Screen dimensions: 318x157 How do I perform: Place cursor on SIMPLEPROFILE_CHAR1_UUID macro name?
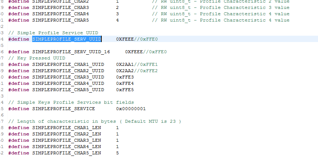pos(68,64)
